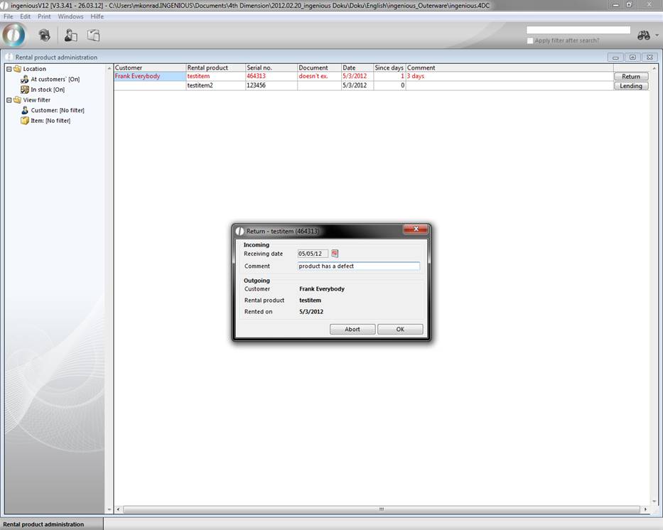Open the Windows menu
Image resolution: width=663 pixels, height=530 pixels.
point(70,16)
